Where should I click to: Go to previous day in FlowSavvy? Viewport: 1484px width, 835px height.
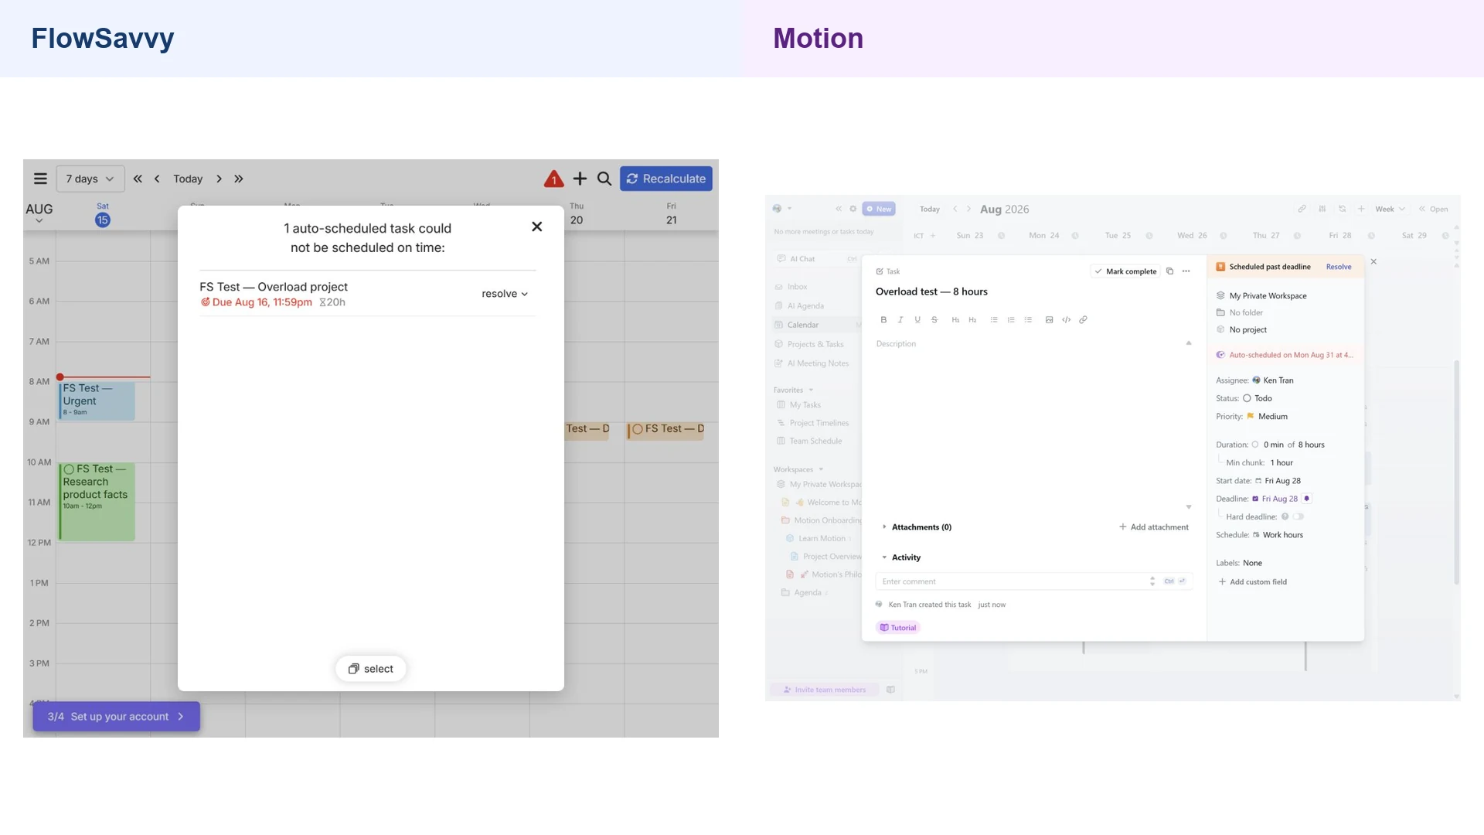pos(157,179)
